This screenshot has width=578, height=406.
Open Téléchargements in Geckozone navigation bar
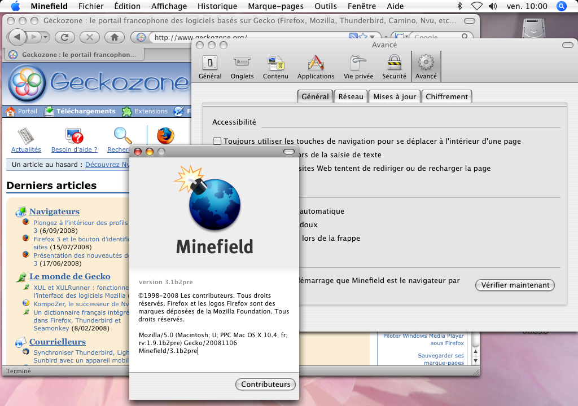[80, 111]
